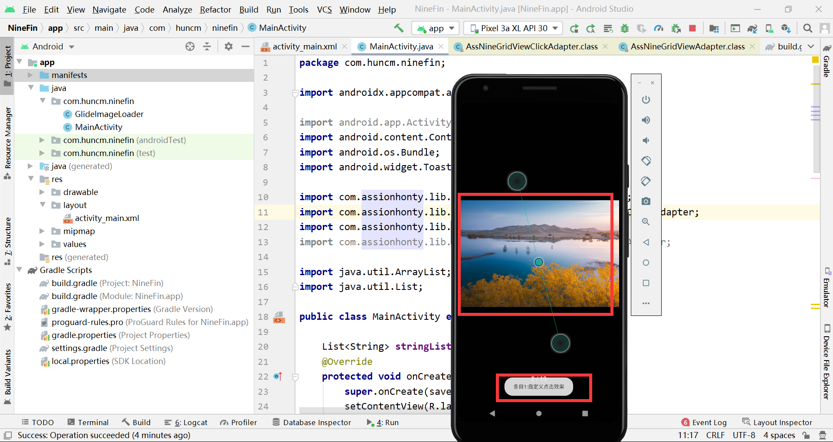Image resolution: width=833 pixels, height=442 pixels.
Task: Toggle the Build Variants side panel
Action: pyautogui.click(x=7, y=377)
